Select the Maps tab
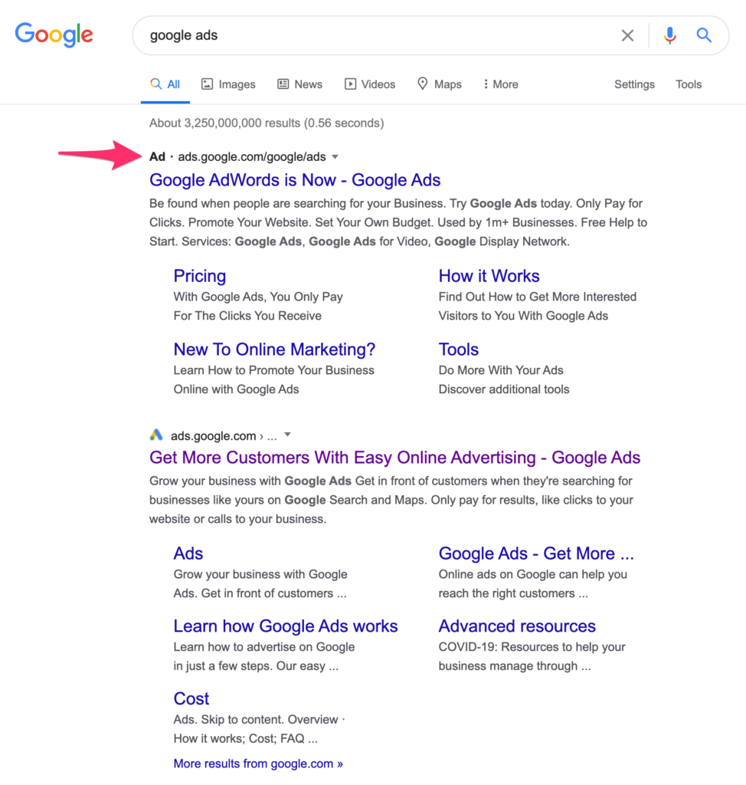Image resolution: width=746 pixels, height=785 pixels. (439, 84)
